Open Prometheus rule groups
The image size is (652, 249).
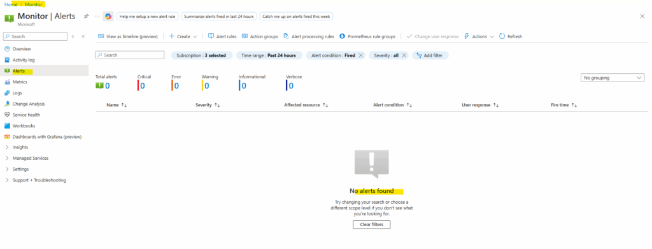(x=367, y=36)
